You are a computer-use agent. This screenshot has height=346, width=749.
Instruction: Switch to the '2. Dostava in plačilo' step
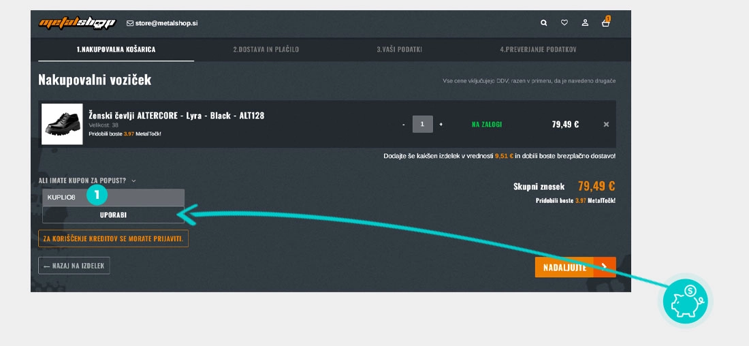pos(266,50)
